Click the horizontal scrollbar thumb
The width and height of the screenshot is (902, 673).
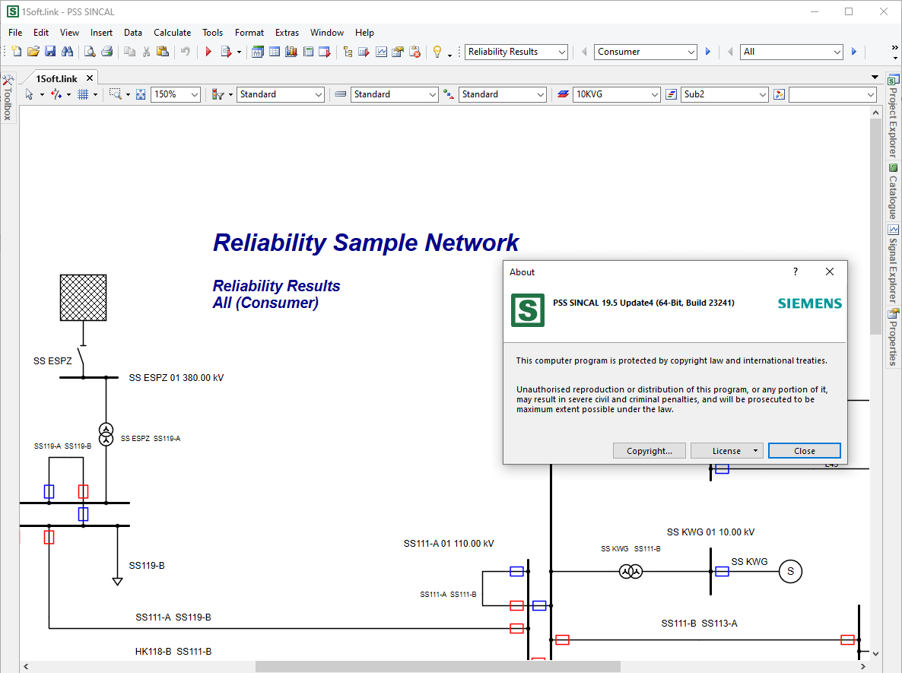point(438,667)
